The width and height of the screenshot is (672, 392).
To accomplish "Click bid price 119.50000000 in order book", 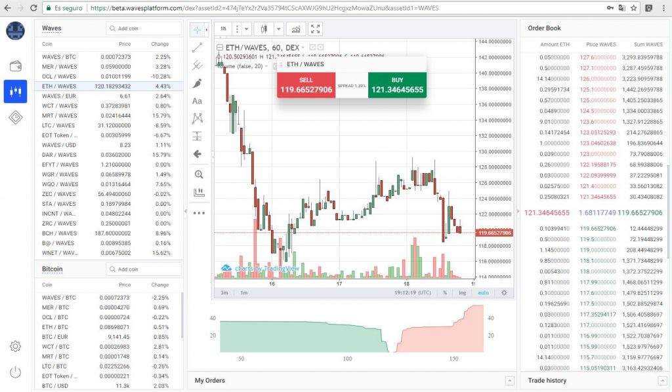I will 598,239.
